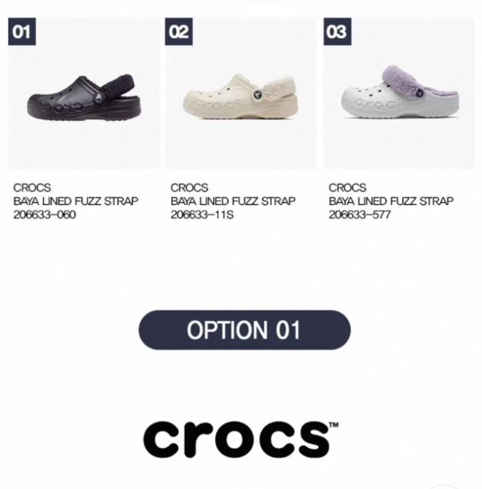Click product code 206633-060

(44, 215)
